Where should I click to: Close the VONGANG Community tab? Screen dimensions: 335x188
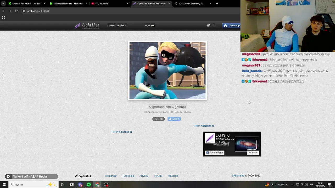tap(211, 4)
